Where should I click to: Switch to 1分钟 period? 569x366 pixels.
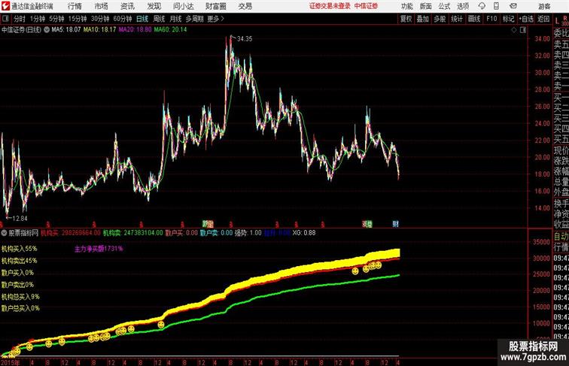click(x=38, y=19)
